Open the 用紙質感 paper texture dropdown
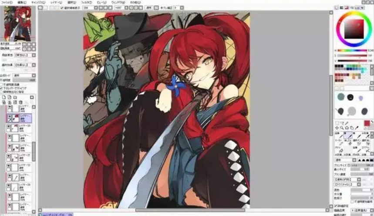Image resolution: width=374 pixels, height=216 pixels. [x=34, y=55]
